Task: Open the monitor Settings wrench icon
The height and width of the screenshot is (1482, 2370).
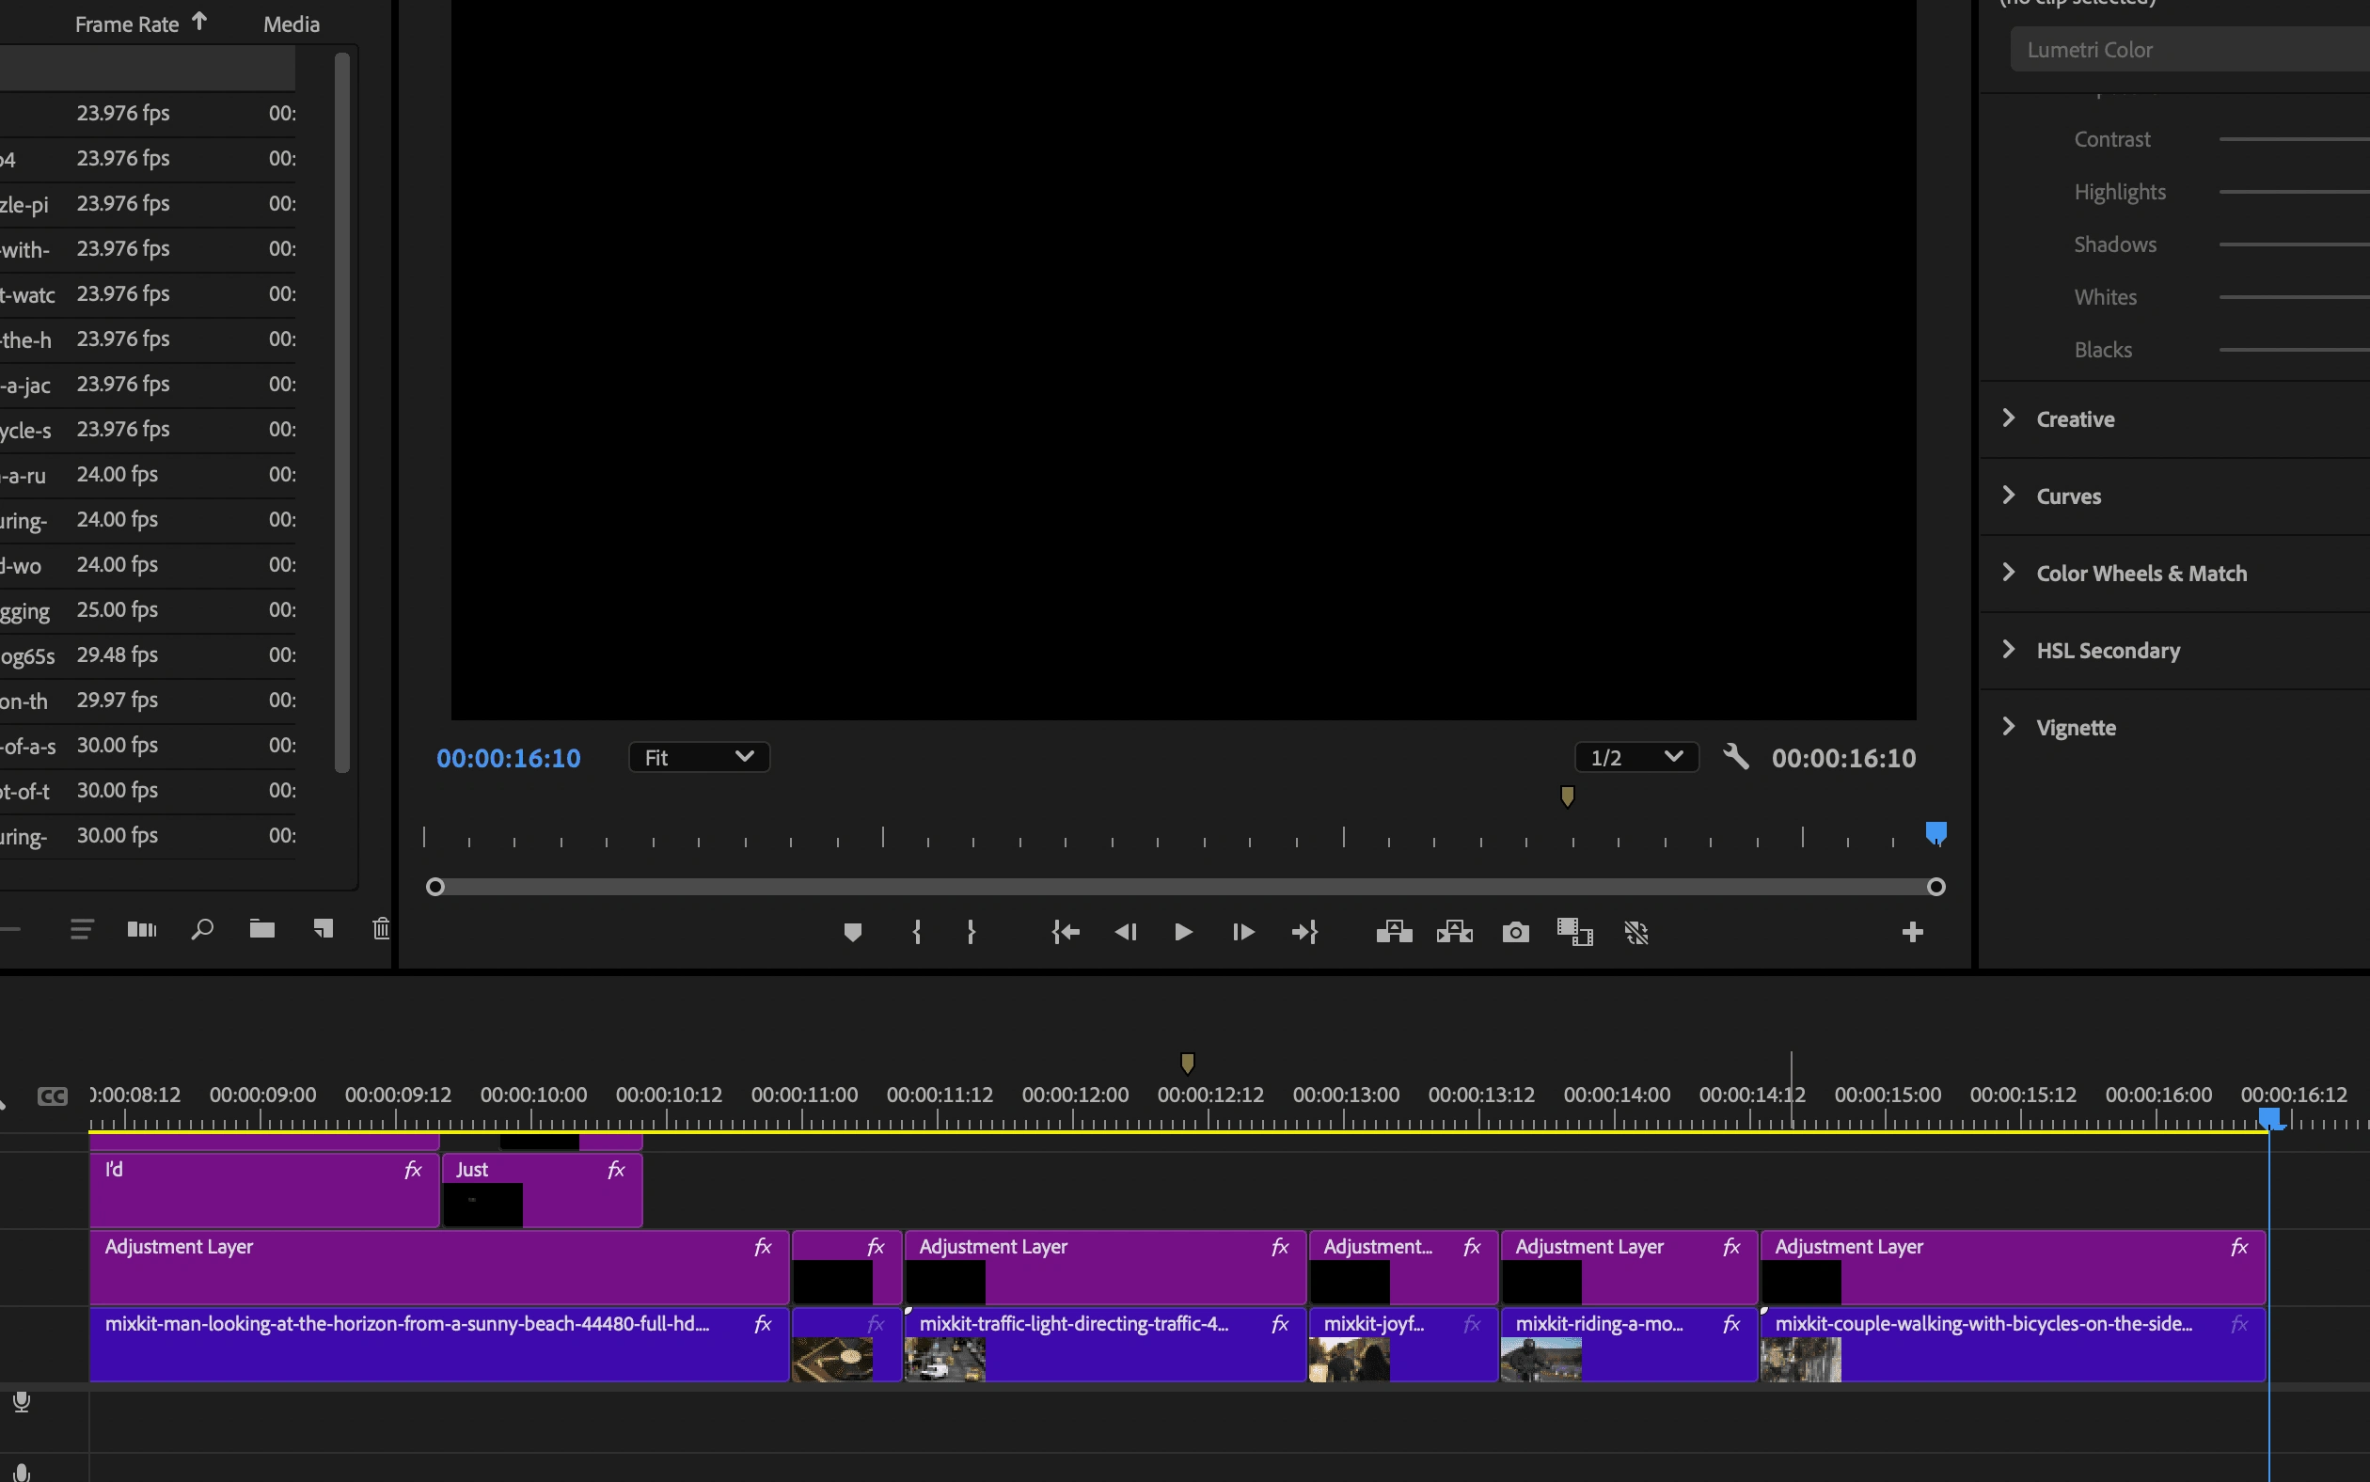Action: (x=1736, y=757)
